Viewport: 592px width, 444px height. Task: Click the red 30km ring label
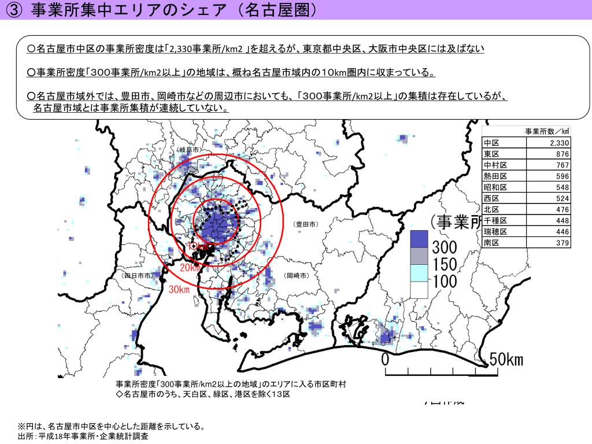(x=179, y=289)
